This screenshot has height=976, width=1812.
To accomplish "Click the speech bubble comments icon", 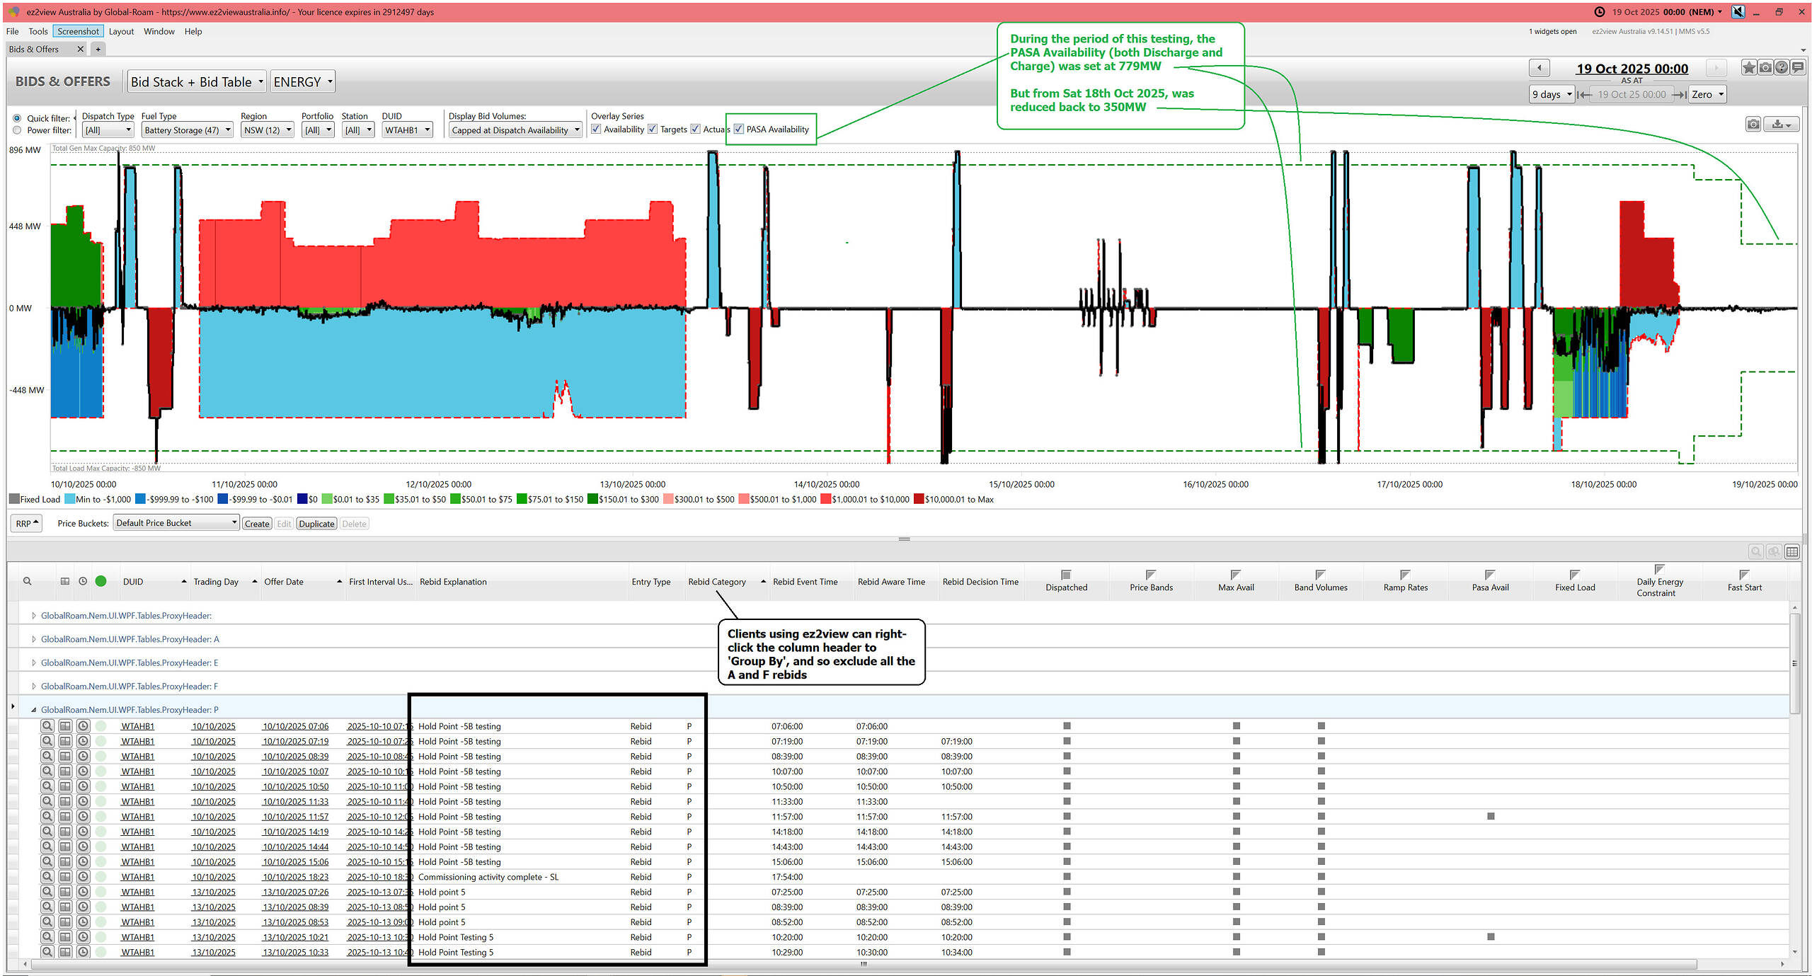I will (1798, 68).
